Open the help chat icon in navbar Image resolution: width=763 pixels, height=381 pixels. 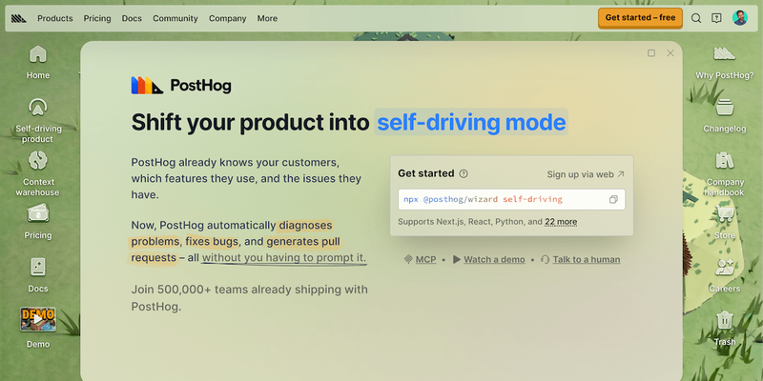tap(716, 18)
